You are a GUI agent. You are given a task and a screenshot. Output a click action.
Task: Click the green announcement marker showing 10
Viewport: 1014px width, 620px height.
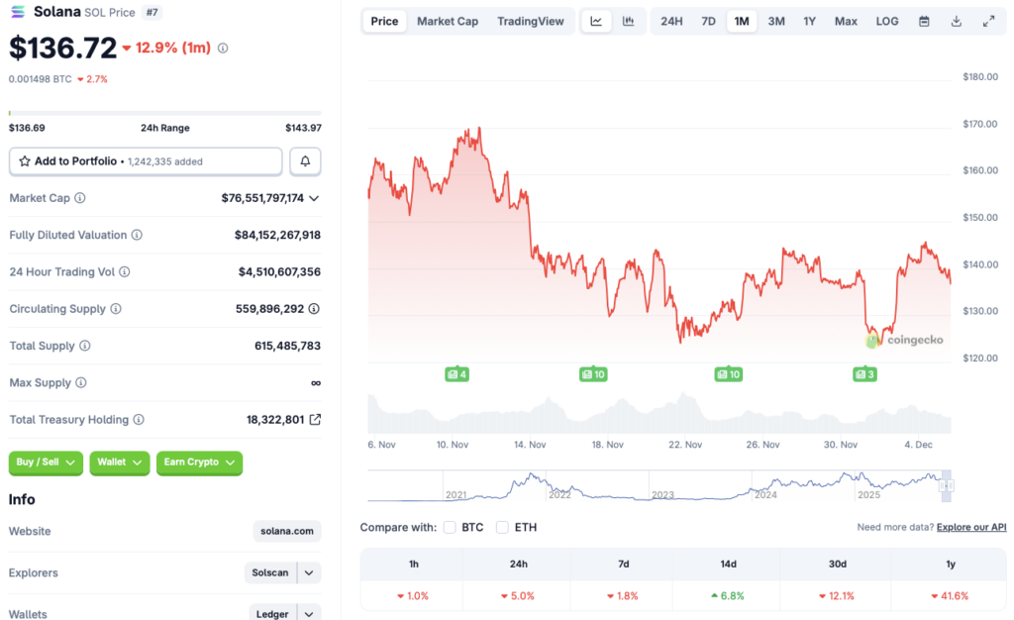point(594,374)
